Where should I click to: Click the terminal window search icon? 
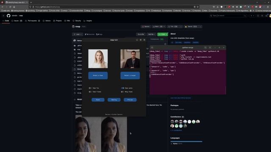205,48
